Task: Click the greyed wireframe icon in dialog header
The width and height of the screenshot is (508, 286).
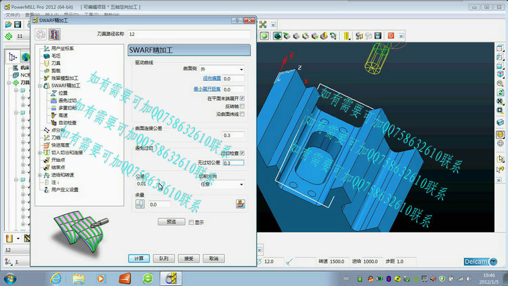Action: pos(41,35)
